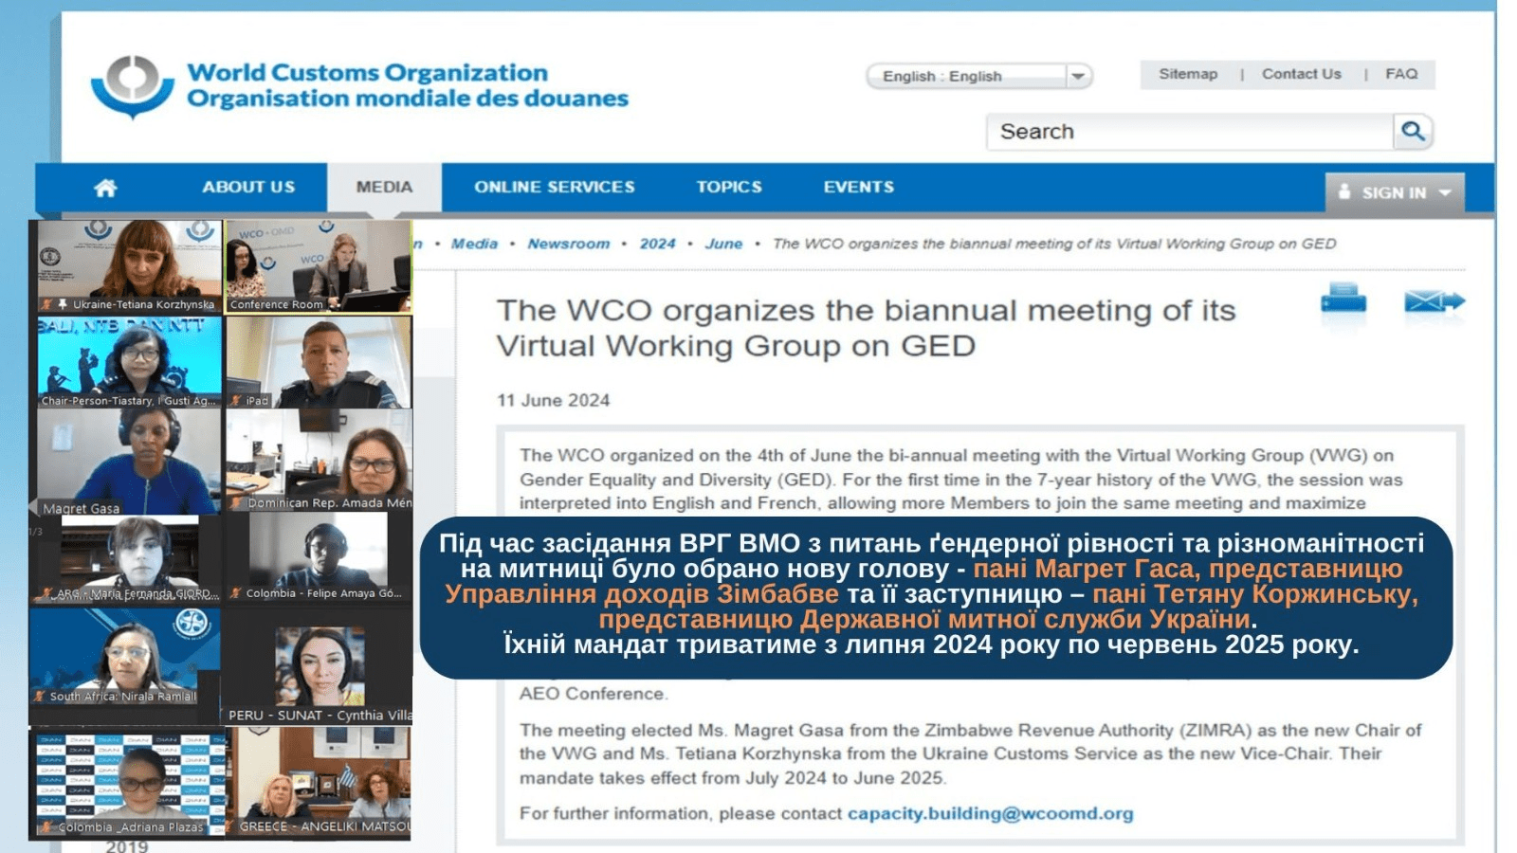The height and width of the screenshot is (853, 1517).
Task: Click the Media breadcrumb link
Action: pyautogui.click(x=474, y=244)
